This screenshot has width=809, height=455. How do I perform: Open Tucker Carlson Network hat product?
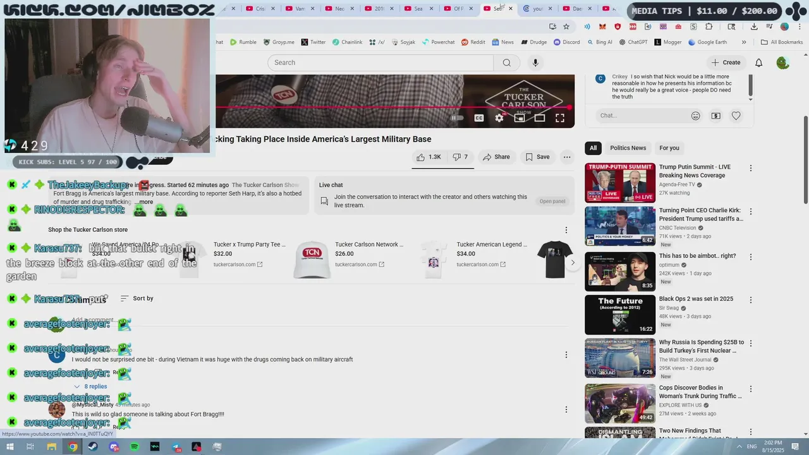tap(312, 259)
